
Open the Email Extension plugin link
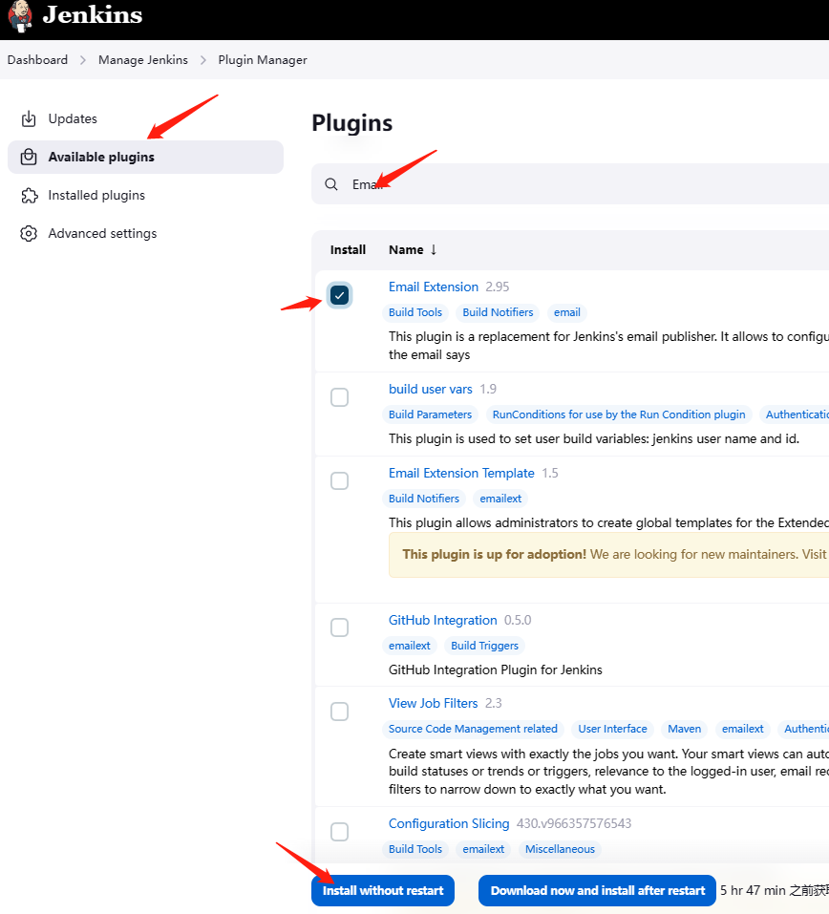pyautogui.click(x=434, y=287)
